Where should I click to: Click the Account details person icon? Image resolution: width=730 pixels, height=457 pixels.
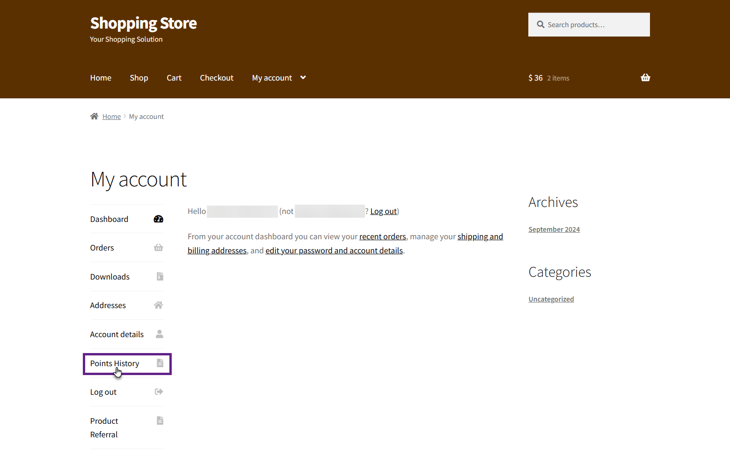[x=160, y=334]
